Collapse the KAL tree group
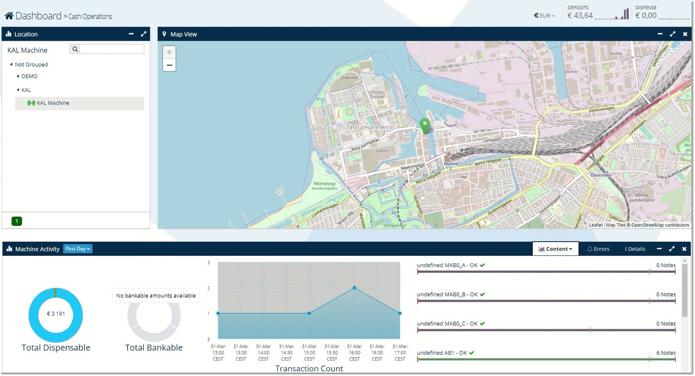This screenshot has height=376, width=695. (x=18, y=90)
